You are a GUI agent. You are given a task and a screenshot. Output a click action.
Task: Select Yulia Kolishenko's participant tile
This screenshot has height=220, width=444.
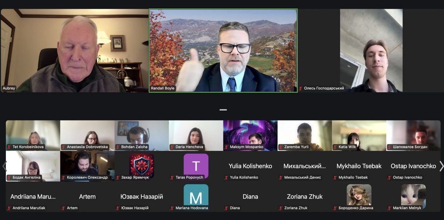coord(250,166)
